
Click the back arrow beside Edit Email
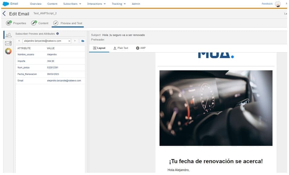(x=4, y=14)
